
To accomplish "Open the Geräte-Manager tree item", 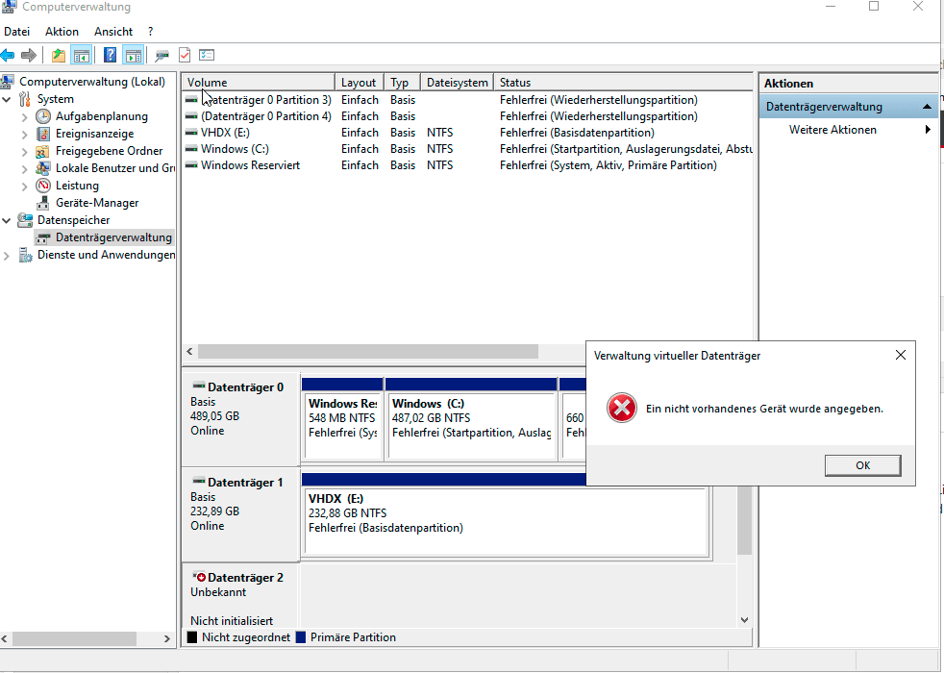I will (x=97, y=203).
